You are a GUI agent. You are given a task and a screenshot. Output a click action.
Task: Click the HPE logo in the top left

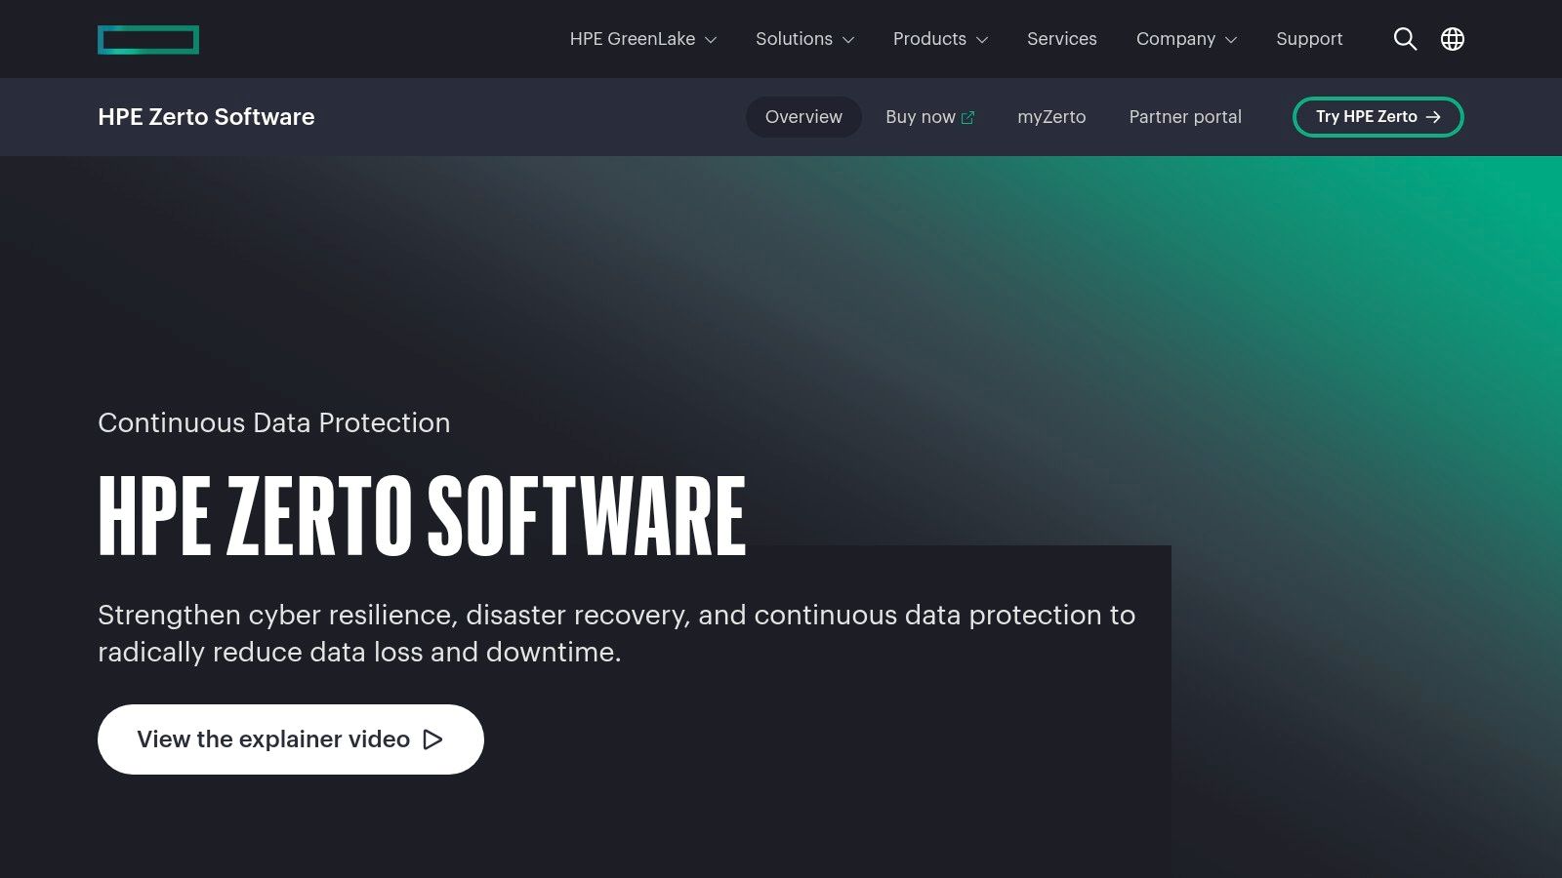(x=148, y=39)
